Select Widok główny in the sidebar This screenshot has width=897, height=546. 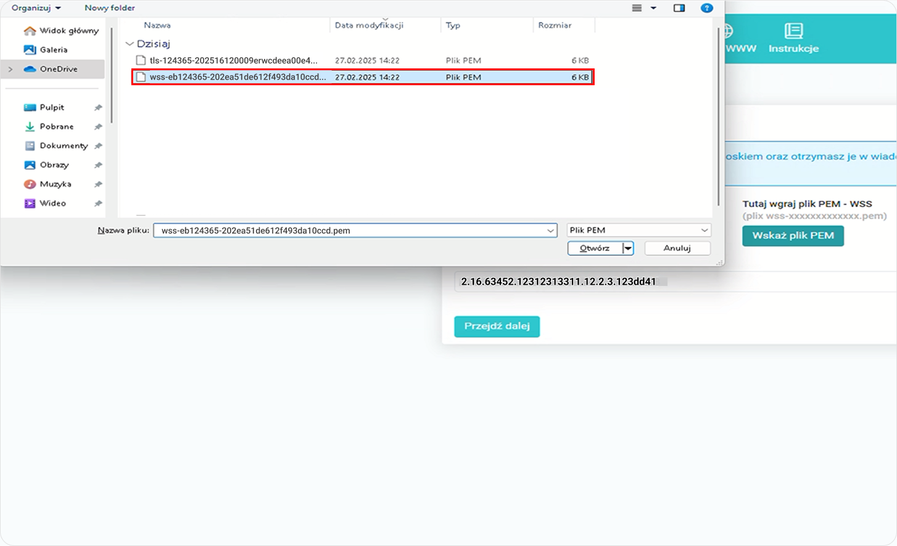tap(68, 31)
